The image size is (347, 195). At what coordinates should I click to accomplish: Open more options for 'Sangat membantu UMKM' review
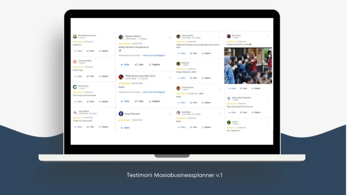click(x=219, y=64)
